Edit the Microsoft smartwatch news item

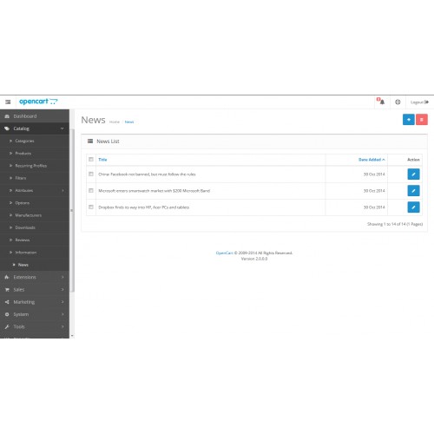pyautogui.click(x=413, y=191)
